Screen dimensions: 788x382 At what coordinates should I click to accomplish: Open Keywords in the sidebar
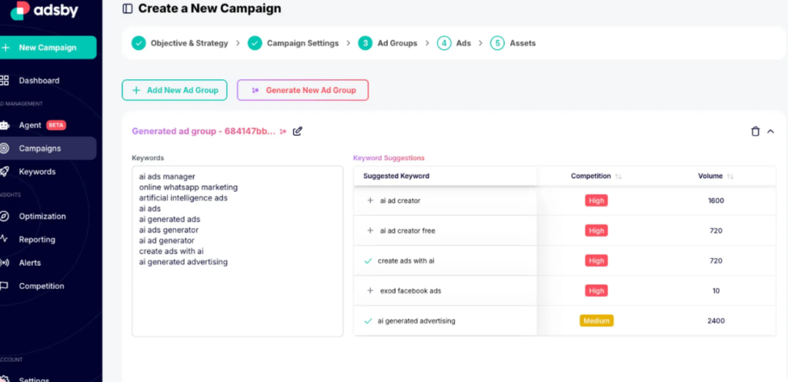click(x=37, y=172)
